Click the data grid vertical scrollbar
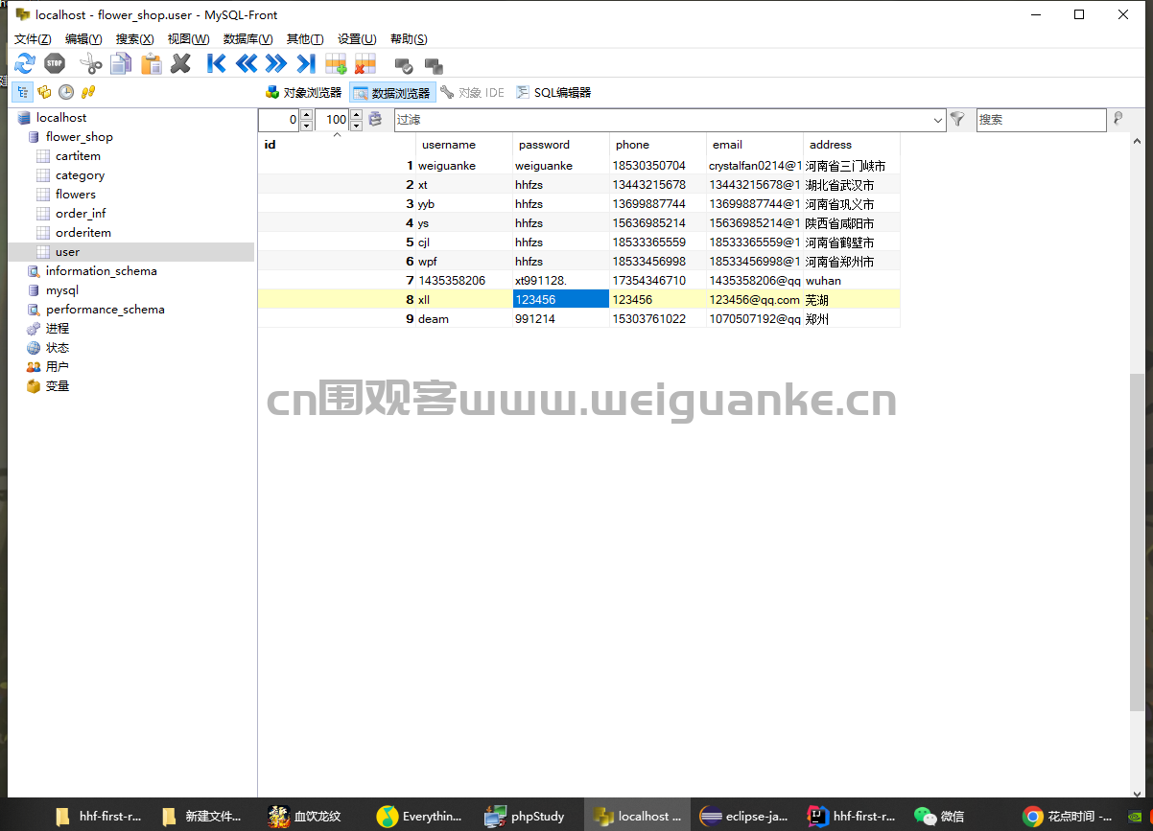The height and width of the screenshot is (831, 1153). click(1137, 542)
